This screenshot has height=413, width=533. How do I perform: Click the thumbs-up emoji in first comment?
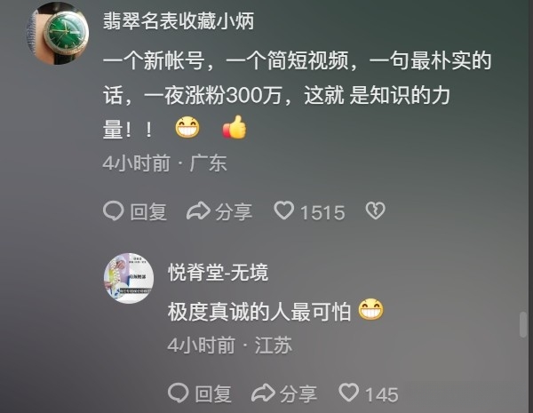[235, 127]
